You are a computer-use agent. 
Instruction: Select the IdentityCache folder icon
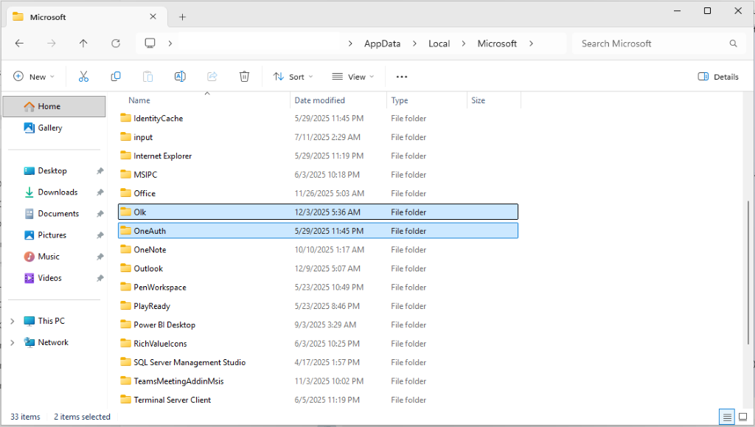(x=125, y=118)
